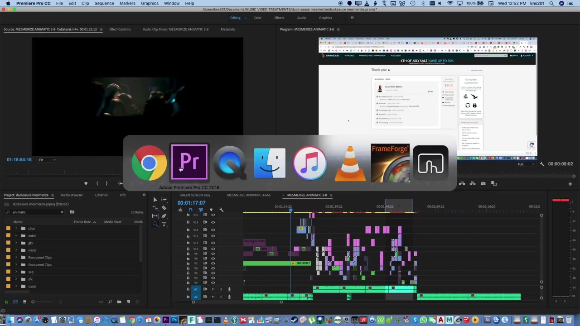The width and height of the screenshot is (580, 326).
Task: Open the Clip menu
Action: pos(85,3)
